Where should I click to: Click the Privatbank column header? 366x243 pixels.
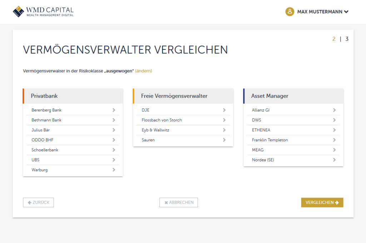click(x=73, y=96)
